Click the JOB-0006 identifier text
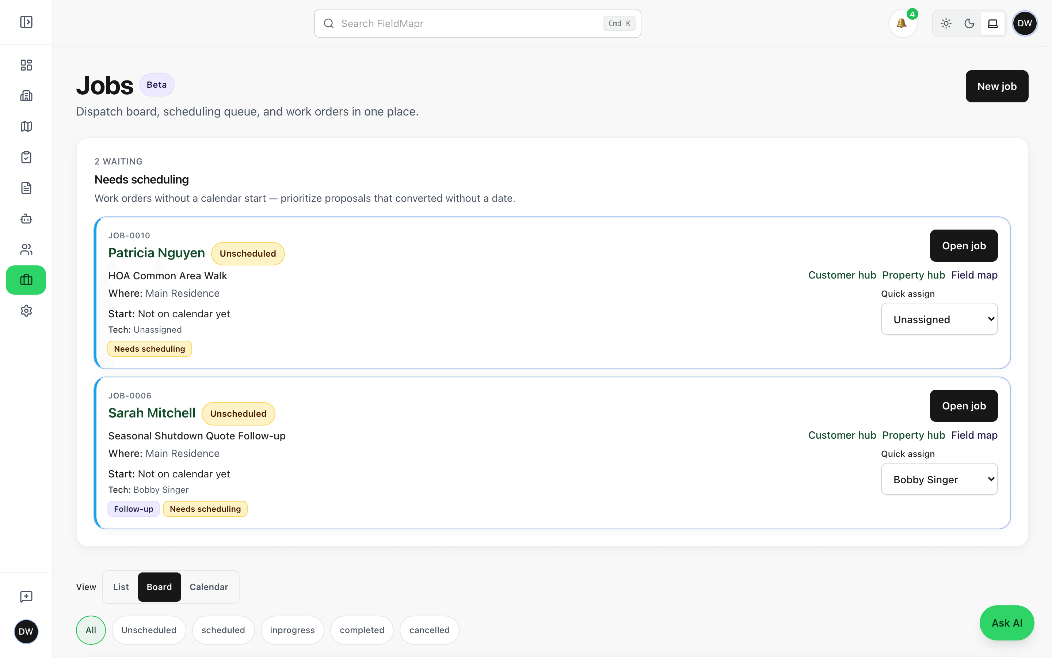 [130, 396]
